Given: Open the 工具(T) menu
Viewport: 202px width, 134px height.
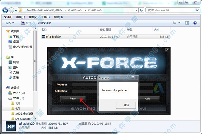Looking at the screenshot, I should pyautogui.click(x=45, y=17).
